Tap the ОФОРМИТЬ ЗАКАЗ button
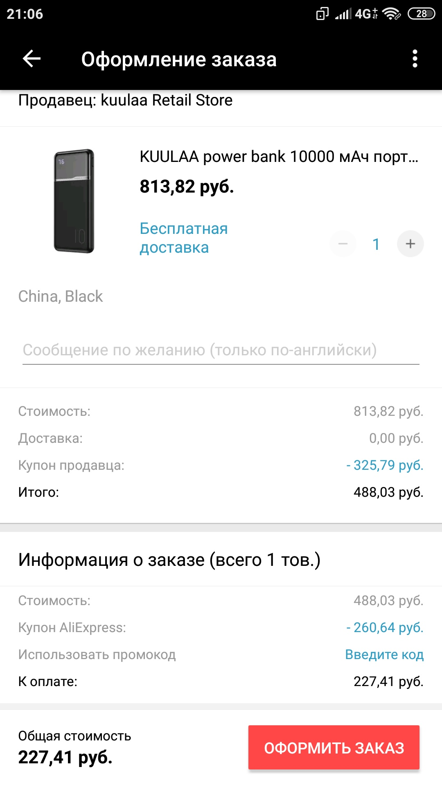 point(334,748)
